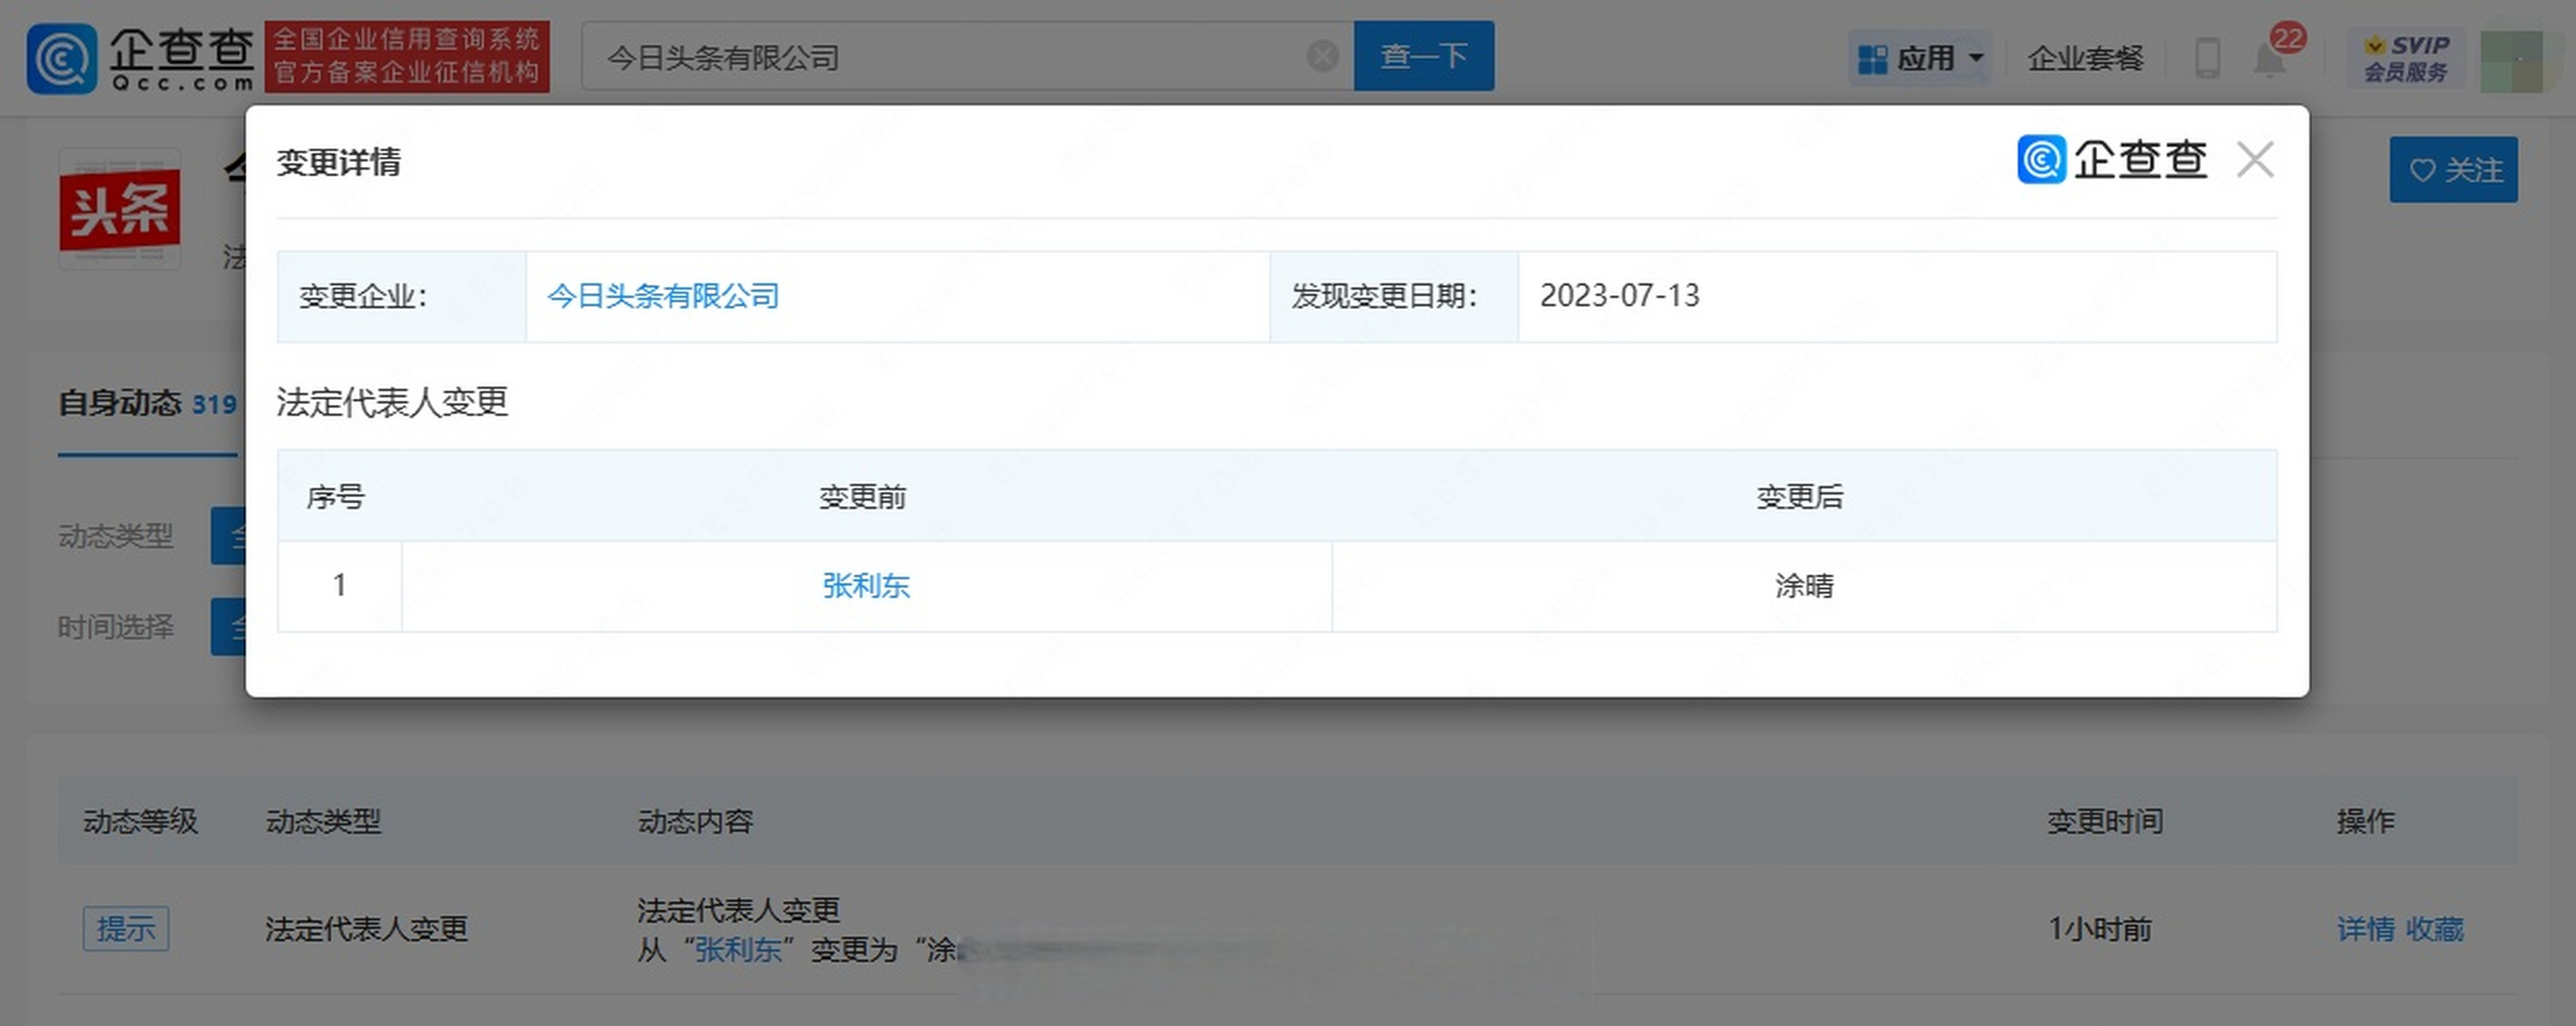2576x1026 pixels.
Task: Open 张利东 link in the 动态内容 row
Action: pos(738,949)
